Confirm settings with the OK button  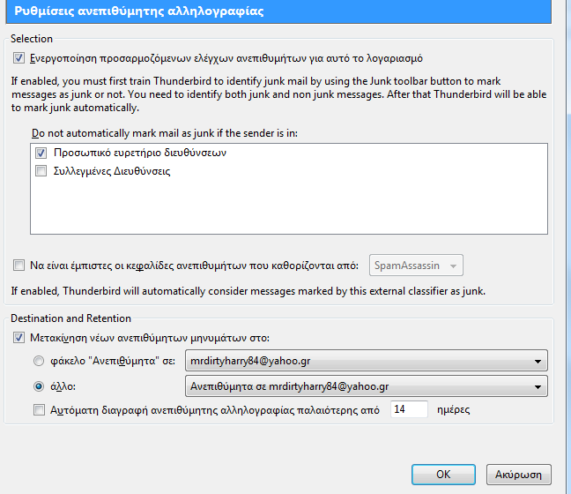click(443, 475)
